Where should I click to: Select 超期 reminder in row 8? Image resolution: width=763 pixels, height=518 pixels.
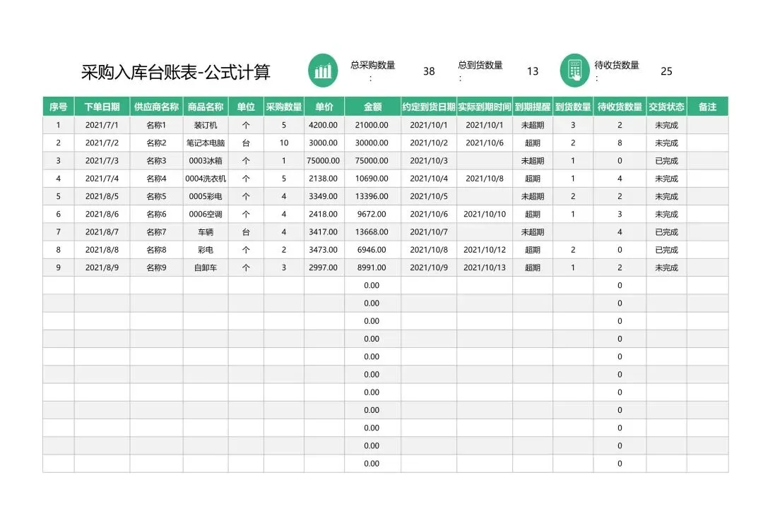click(533, 250)
